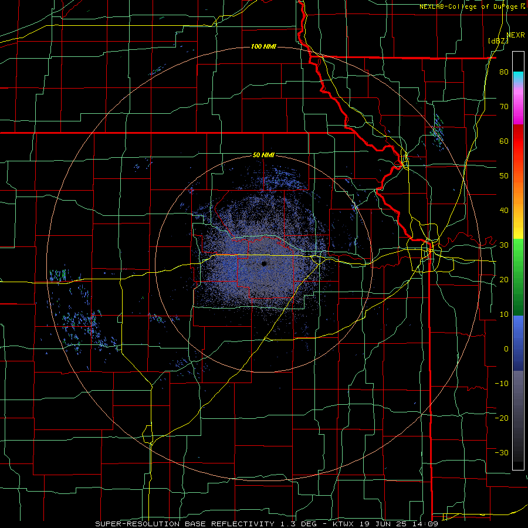The width and height of the screenshot is (528, 528).
Task: Click the 50 NMI range ring label
Action: [263, 155]
